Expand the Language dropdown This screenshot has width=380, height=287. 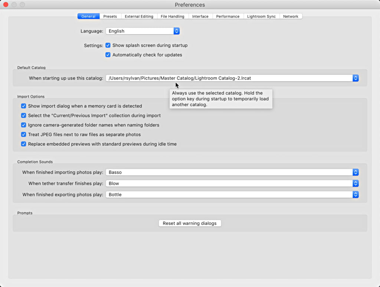[143, 31]
